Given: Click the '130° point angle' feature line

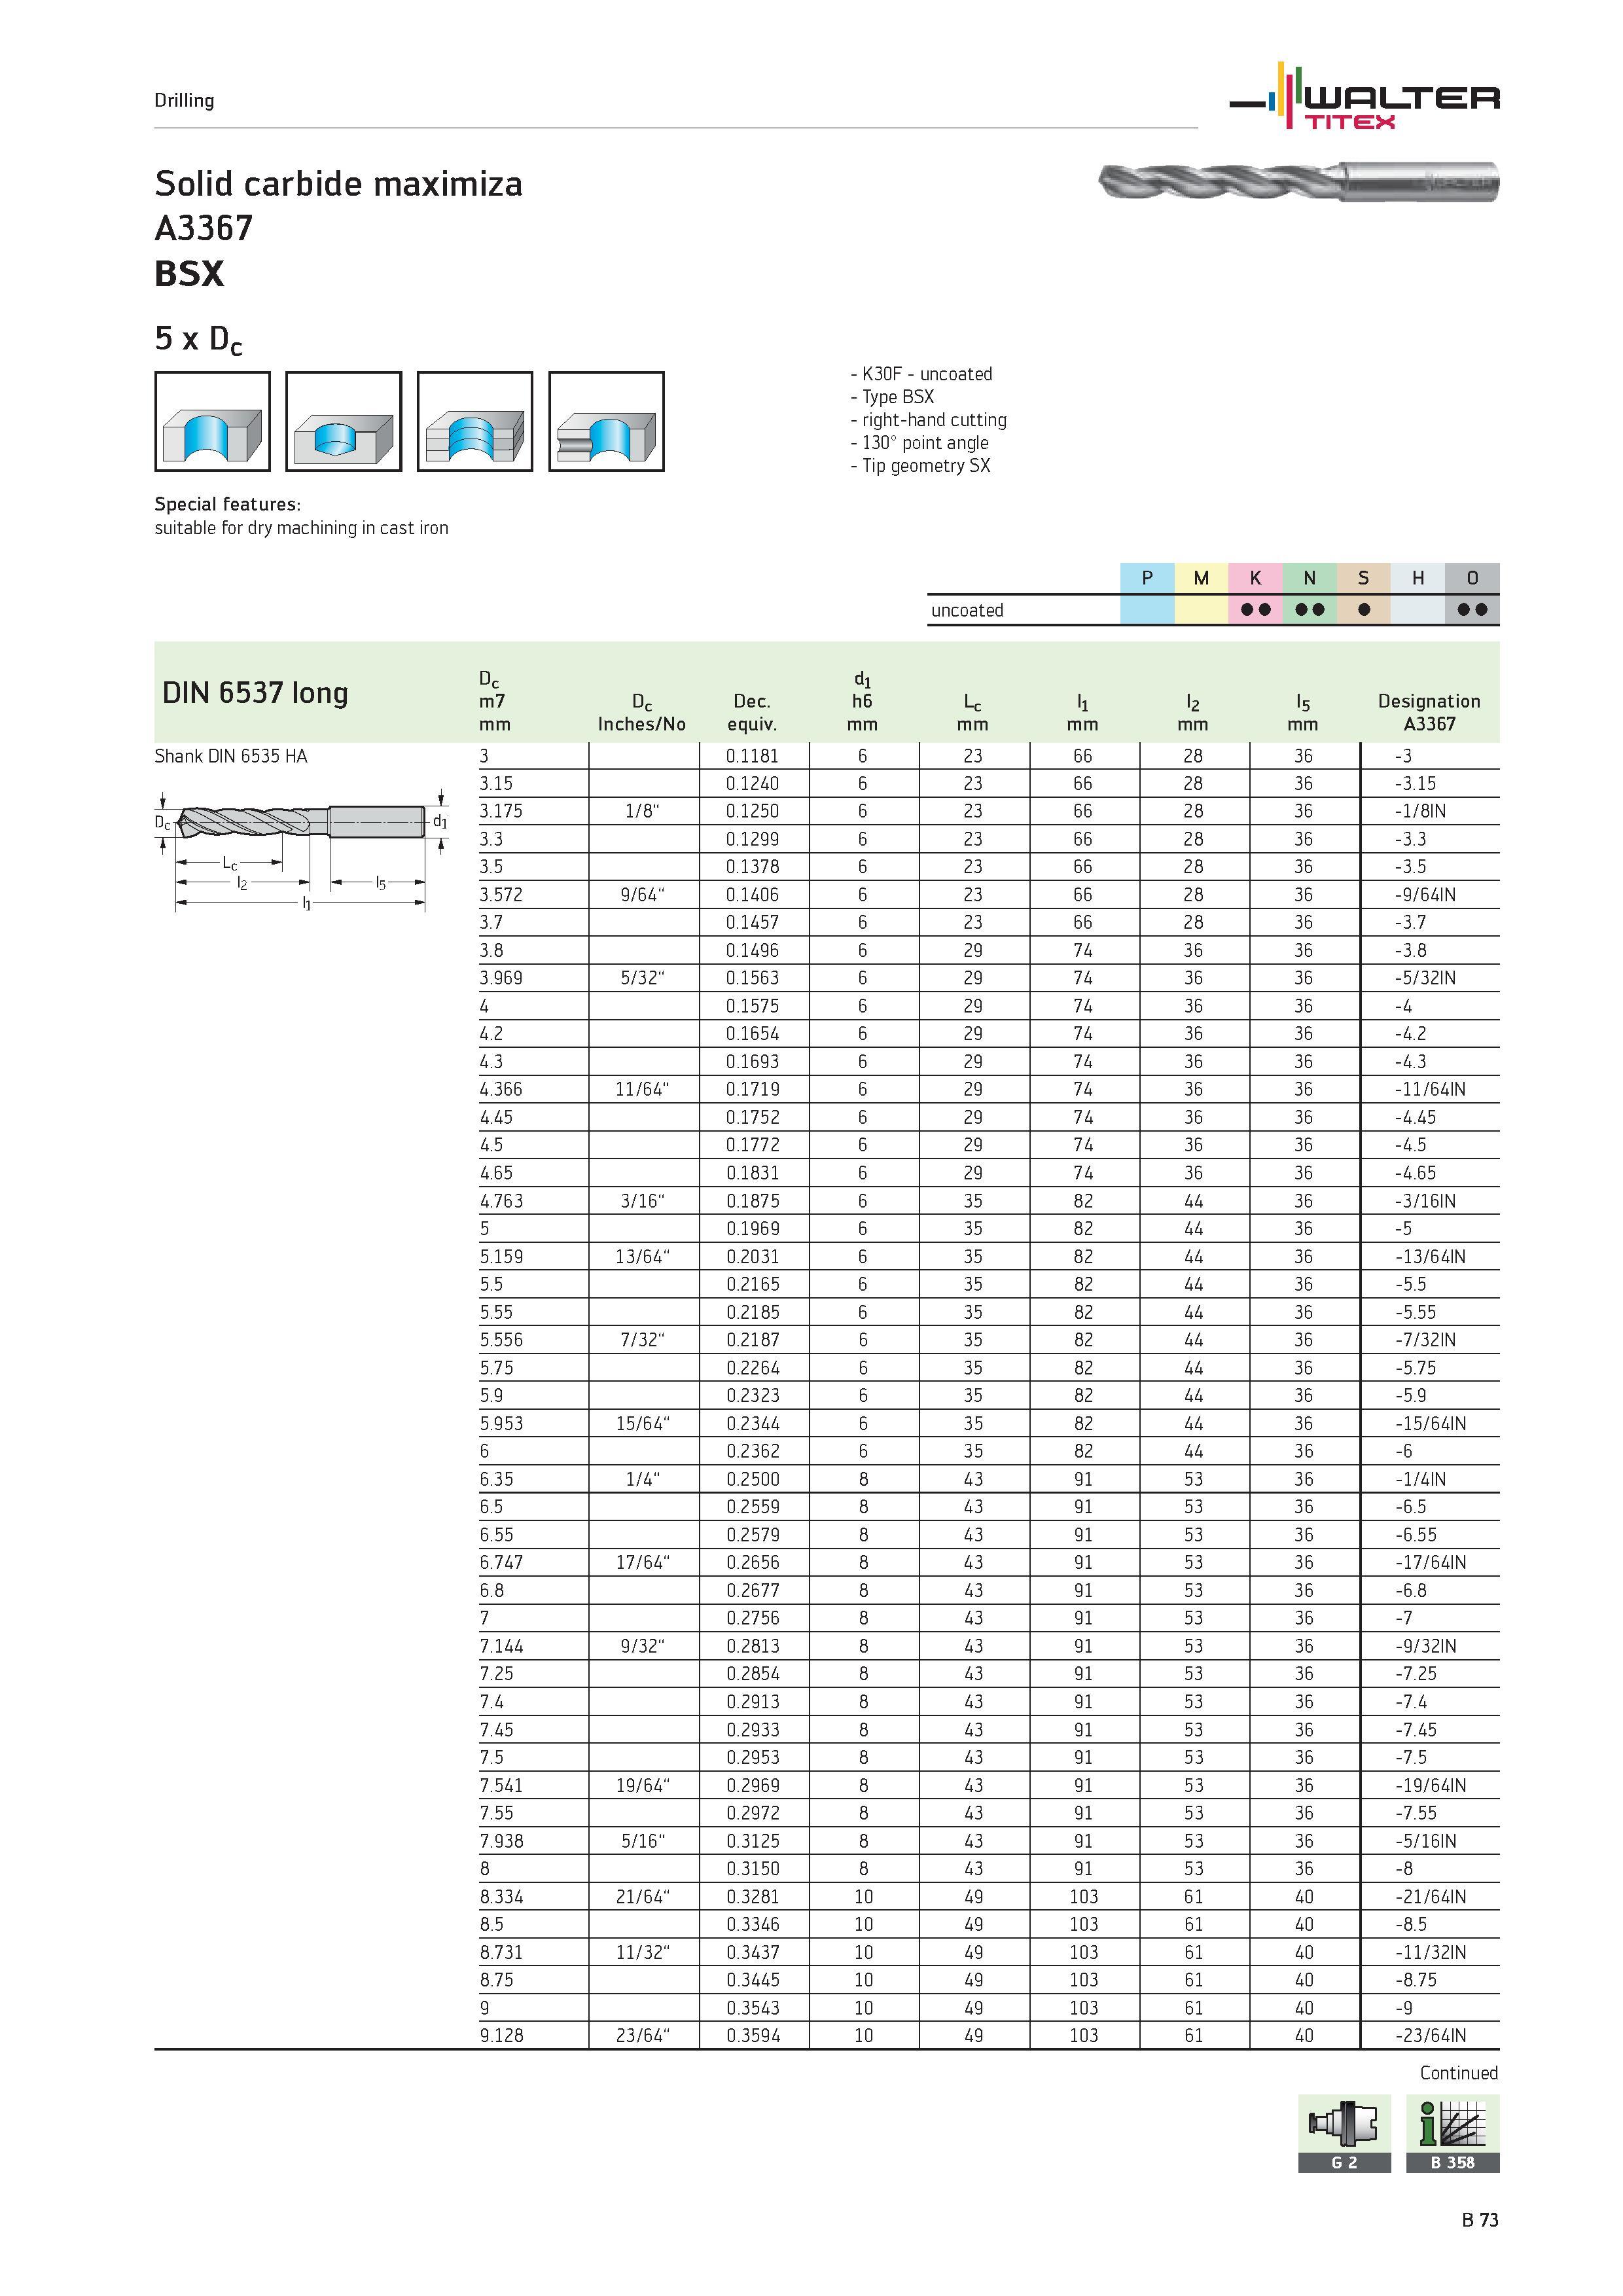Looking at the screenshot, I should tap(919, 443).
